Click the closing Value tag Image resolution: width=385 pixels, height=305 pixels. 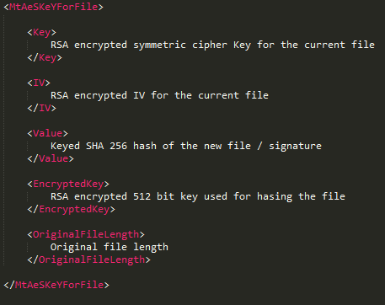pyautogui.click(x=51, y=158)
